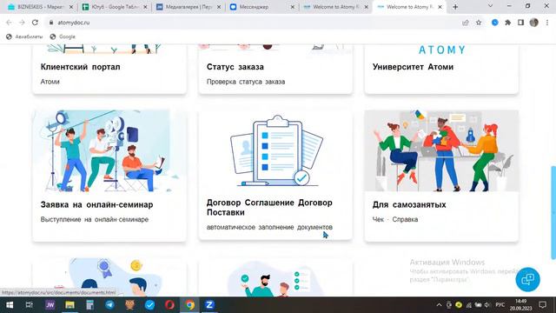The height and width of the screenshot is (313, 556).
Task: Open the clock and date flyout
Action: 521,305
